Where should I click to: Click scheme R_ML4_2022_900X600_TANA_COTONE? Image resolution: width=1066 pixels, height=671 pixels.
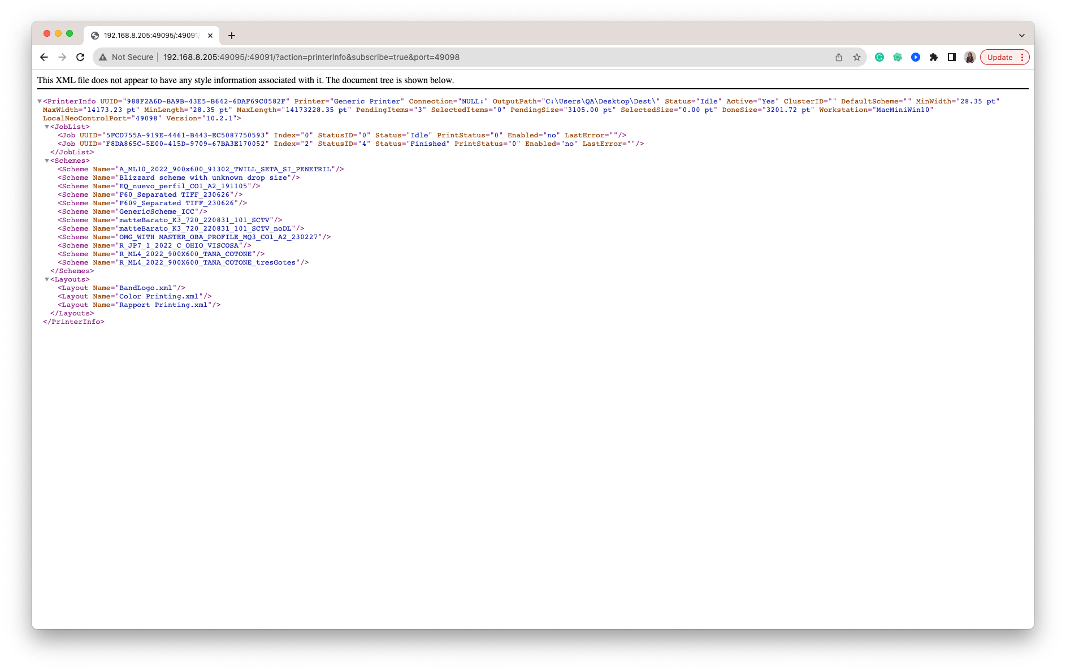[x=161, y=254]
